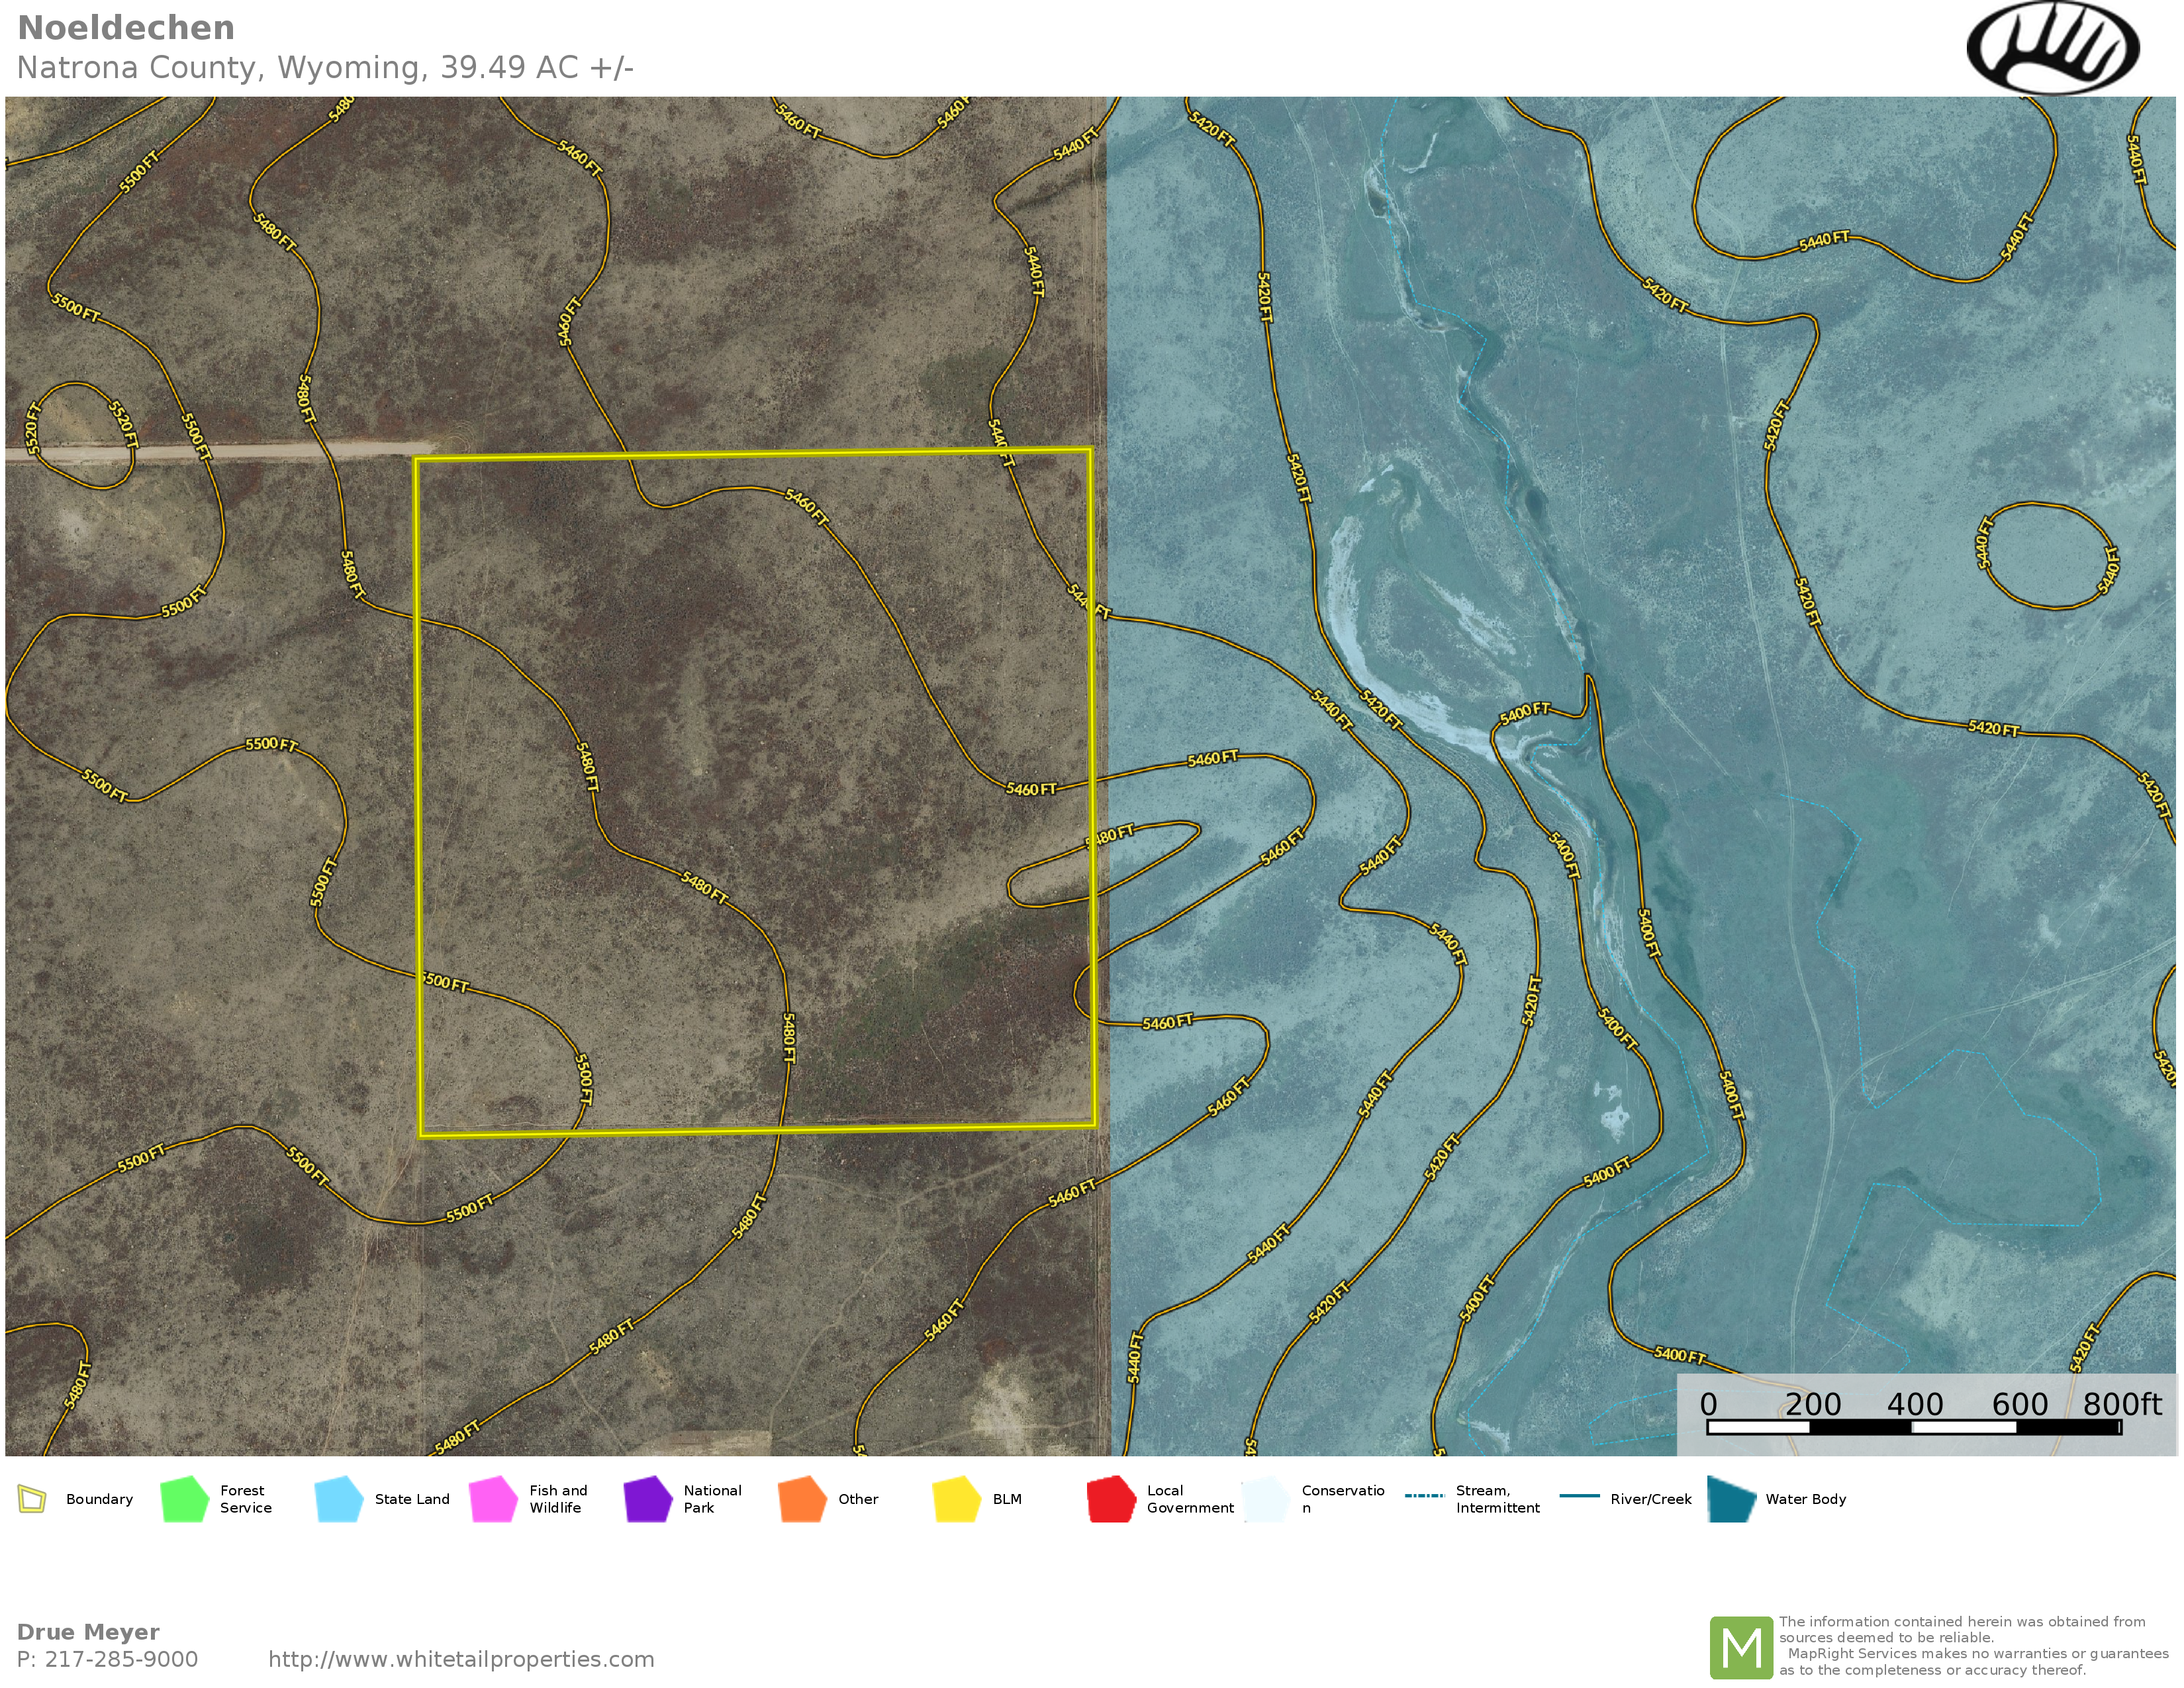Click the map scale bar
The image size is (2184, 1688).
point(1913,1427)
